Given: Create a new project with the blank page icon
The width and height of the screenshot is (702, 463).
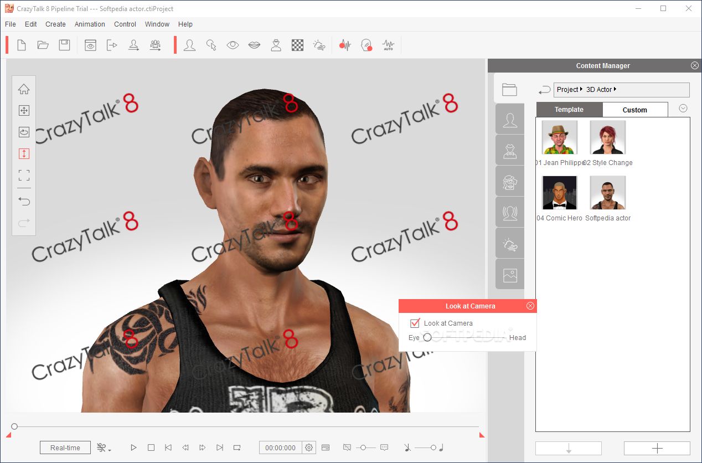Looking at the screenshot, I should [22, 45].
